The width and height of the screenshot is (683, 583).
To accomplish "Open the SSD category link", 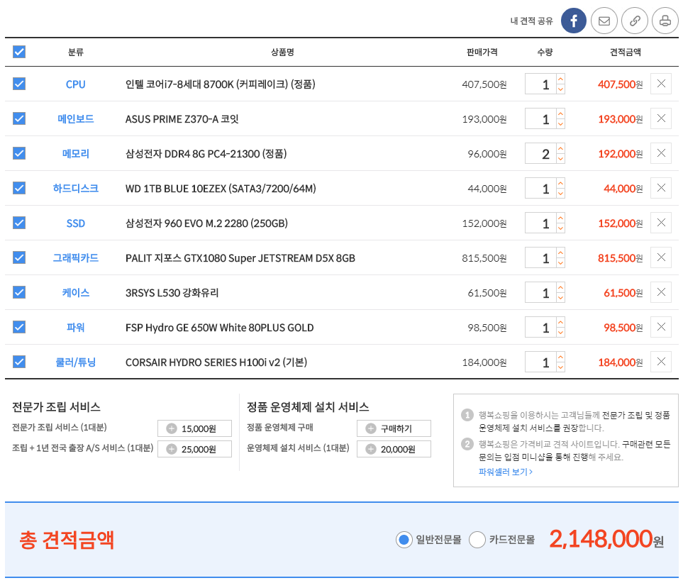I will click(x=75, y=223).
